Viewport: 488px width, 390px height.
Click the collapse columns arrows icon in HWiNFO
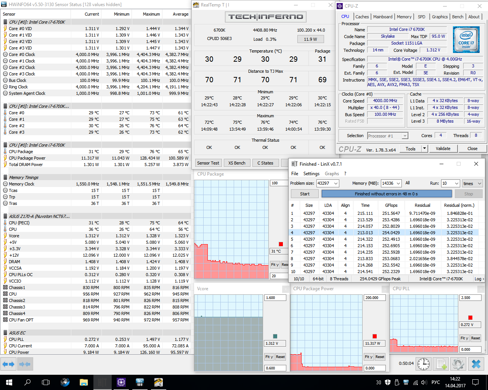click(24, 364)
